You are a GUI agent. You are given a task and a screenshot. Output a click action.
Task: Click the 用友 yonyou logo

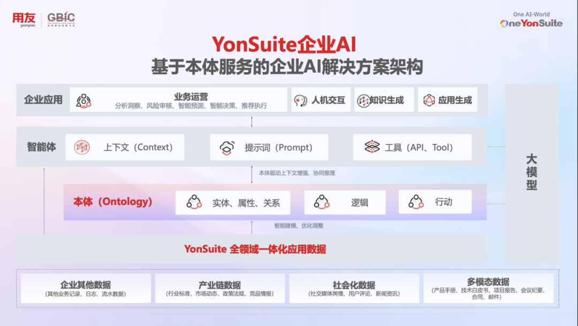(24, 19)
